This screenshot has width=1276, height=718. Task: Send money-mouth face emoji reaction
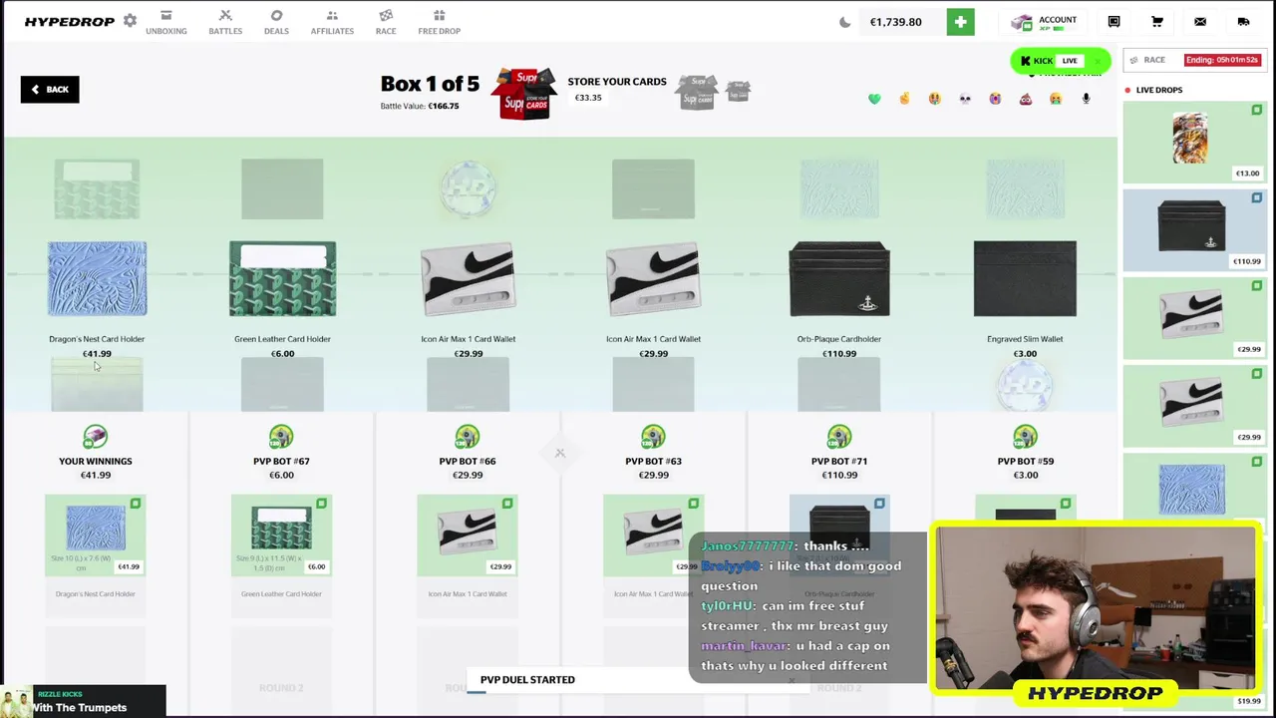point(934,99)
